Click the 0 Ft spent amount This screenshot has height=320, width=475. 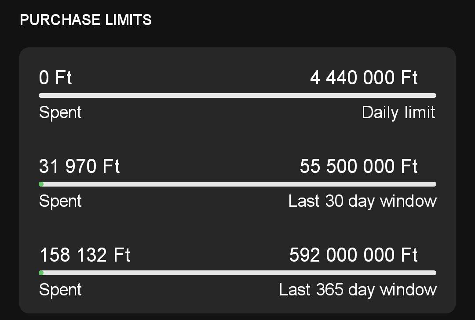coord(55,78)
